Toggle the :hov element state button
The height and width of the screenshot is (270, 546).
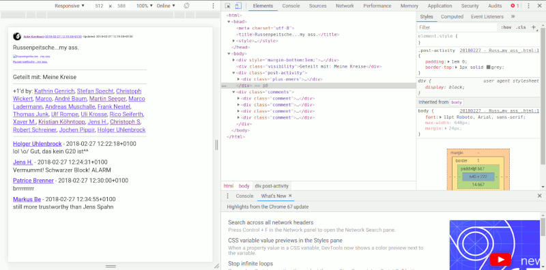[x=506, y=27]
